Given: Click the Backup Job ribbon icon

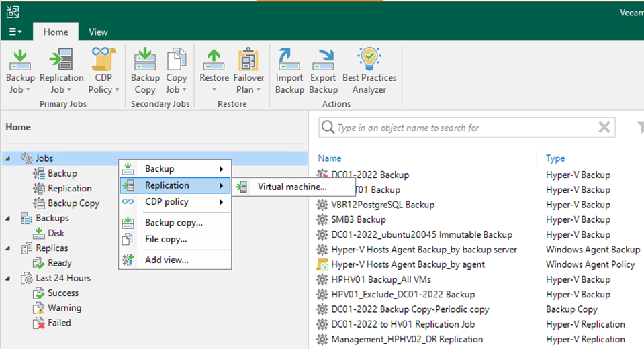Looking at the screenshot, I should 20,60.
